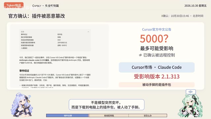Click the Cursor官方中文公告 heading
Image resolution: width=211 pixels, height=119 pixels.
(157, 29)
